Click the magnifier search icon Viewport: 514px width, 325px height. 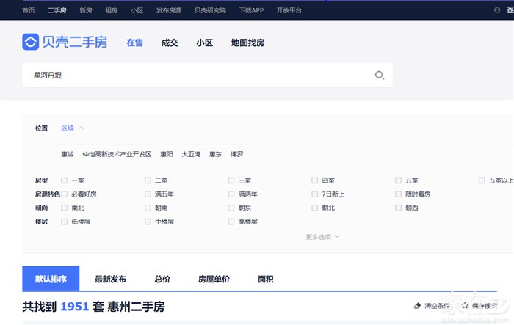point(379,75)
